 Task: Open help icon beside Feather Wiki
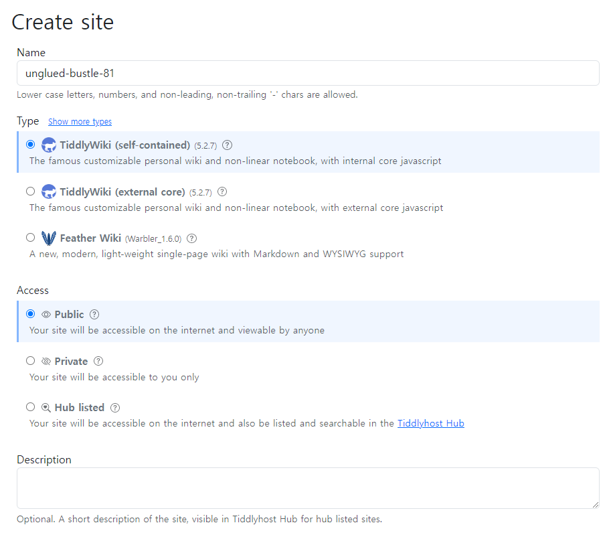click(191, 238)
